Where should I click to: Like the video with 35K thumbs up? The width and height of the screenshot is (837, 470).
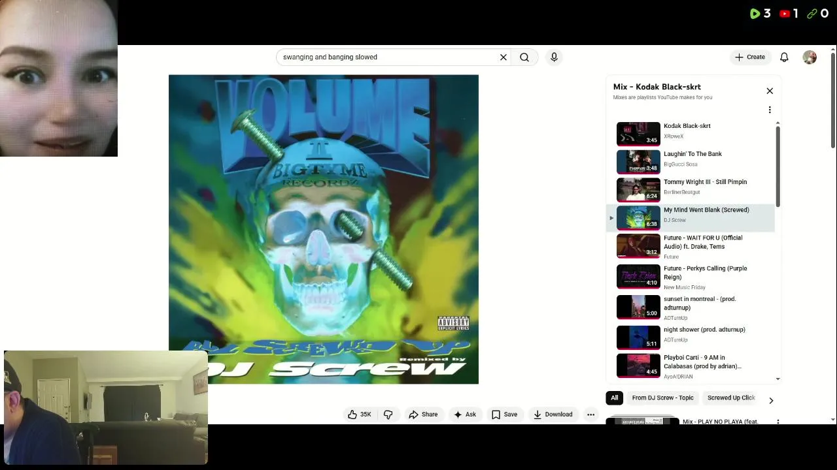tap(359, 415)
